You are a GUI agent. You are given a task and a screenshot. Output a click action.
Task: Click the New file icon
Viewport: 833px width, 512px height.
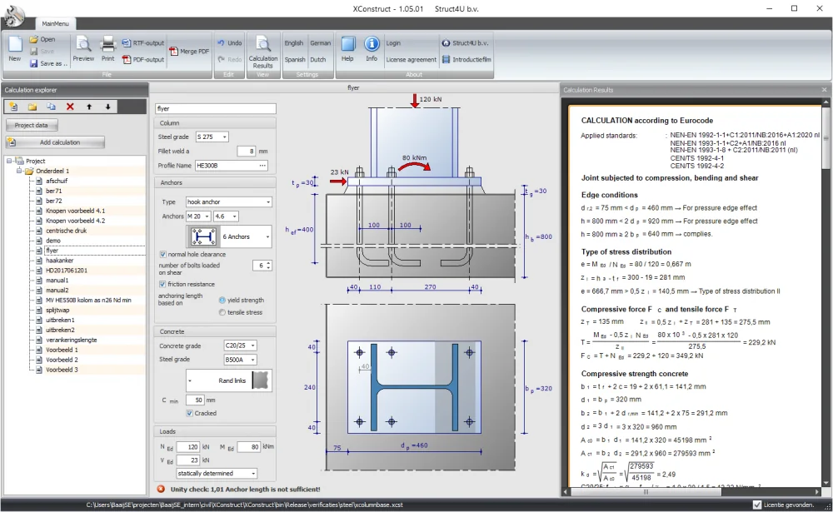click(x=15, y=49)
